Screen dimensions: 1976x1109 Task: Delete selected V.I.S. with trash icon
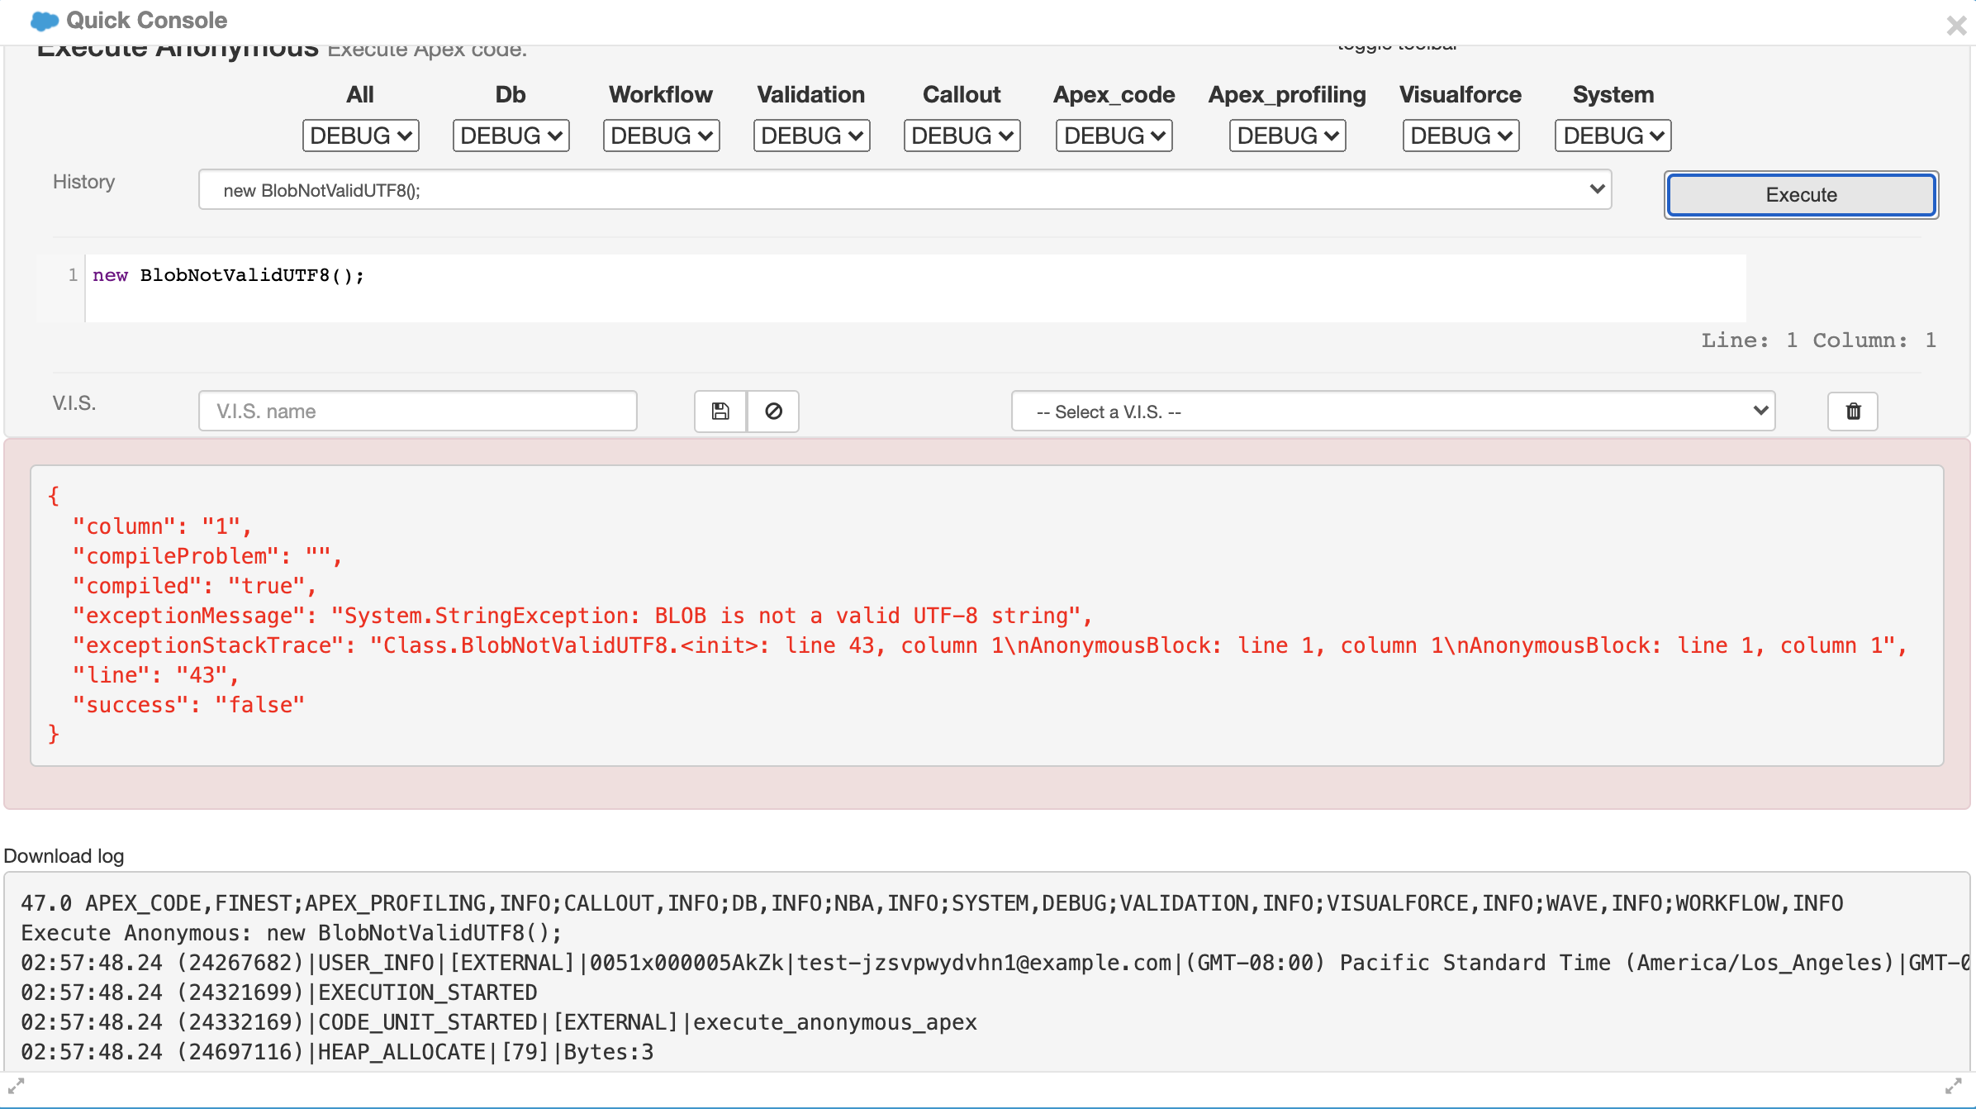click(x=1853, y=412)
